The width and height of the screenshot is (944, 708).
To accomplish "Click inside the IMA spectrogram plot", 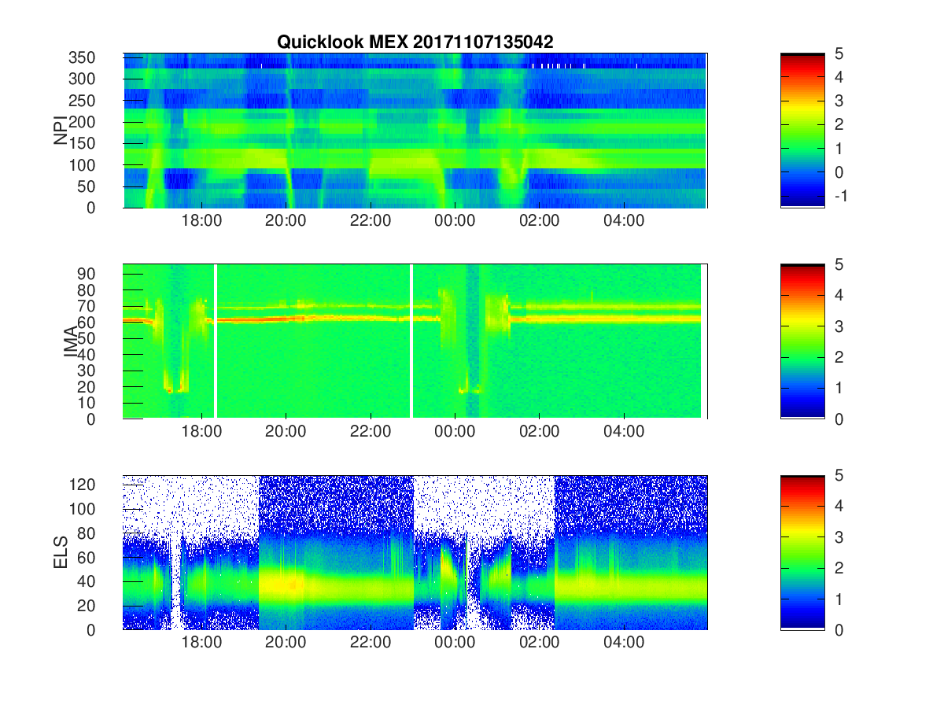I will (x=415, y=341).
